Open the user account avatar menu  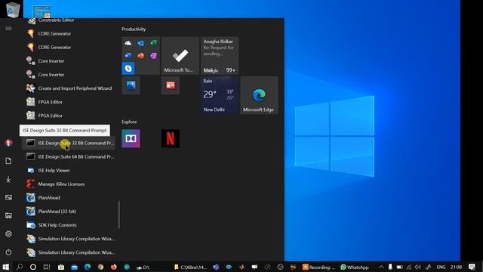(x=8, y=143)
